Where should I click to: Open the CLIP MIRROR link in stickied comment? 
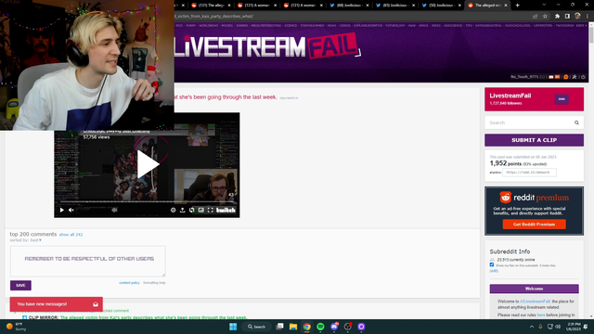point(153,317)
